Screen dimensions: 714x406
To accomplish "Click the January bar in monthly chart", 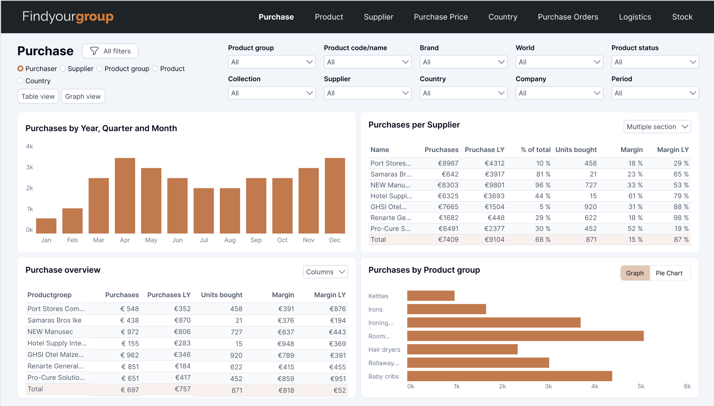I will (x=46, y=226).
